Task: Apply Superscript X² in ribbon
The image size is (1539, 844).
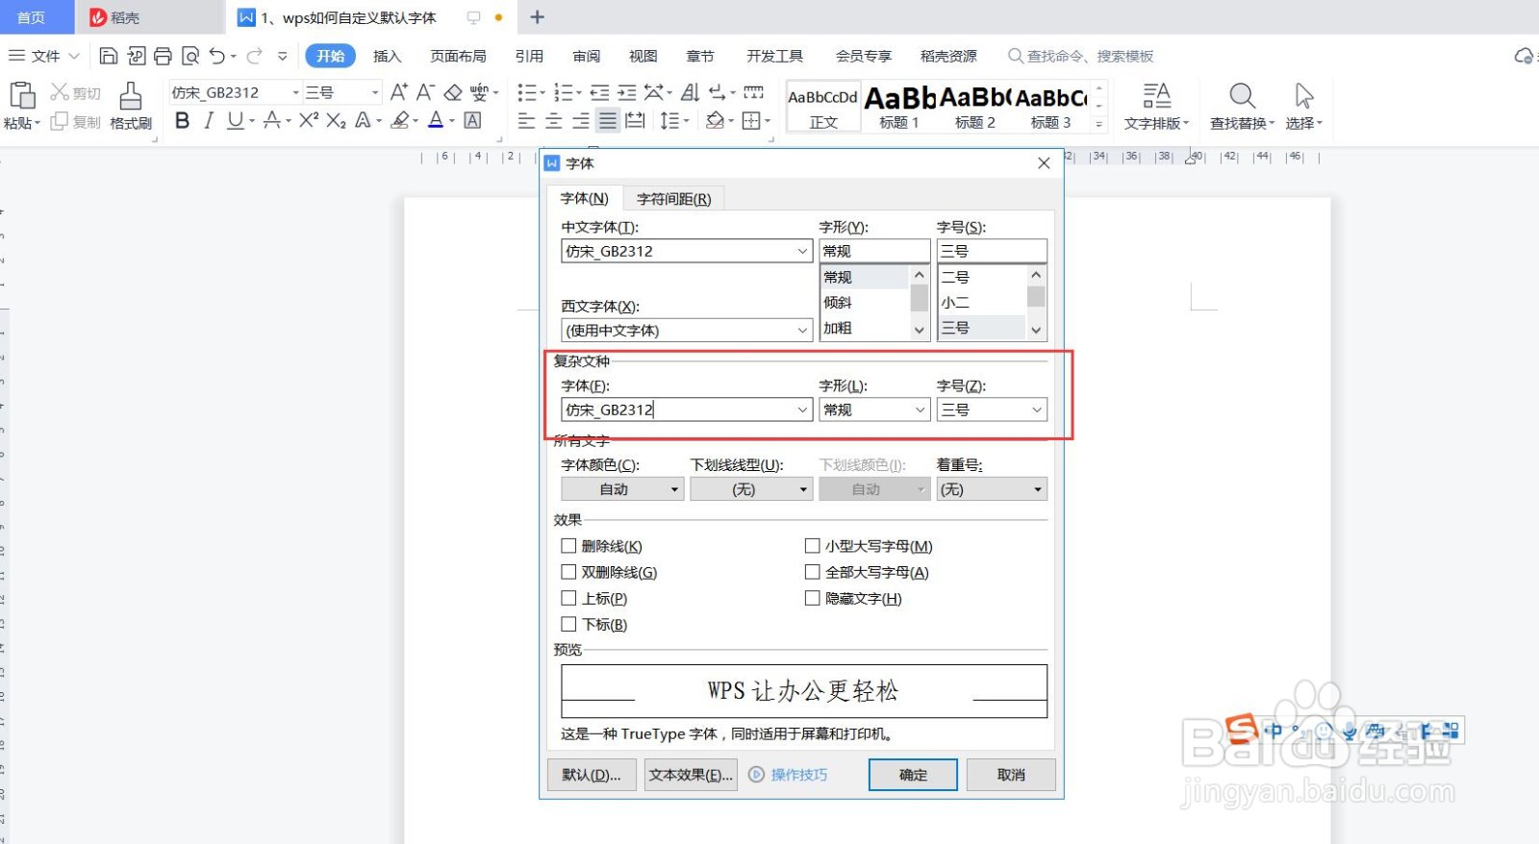Action: point(308,120)
